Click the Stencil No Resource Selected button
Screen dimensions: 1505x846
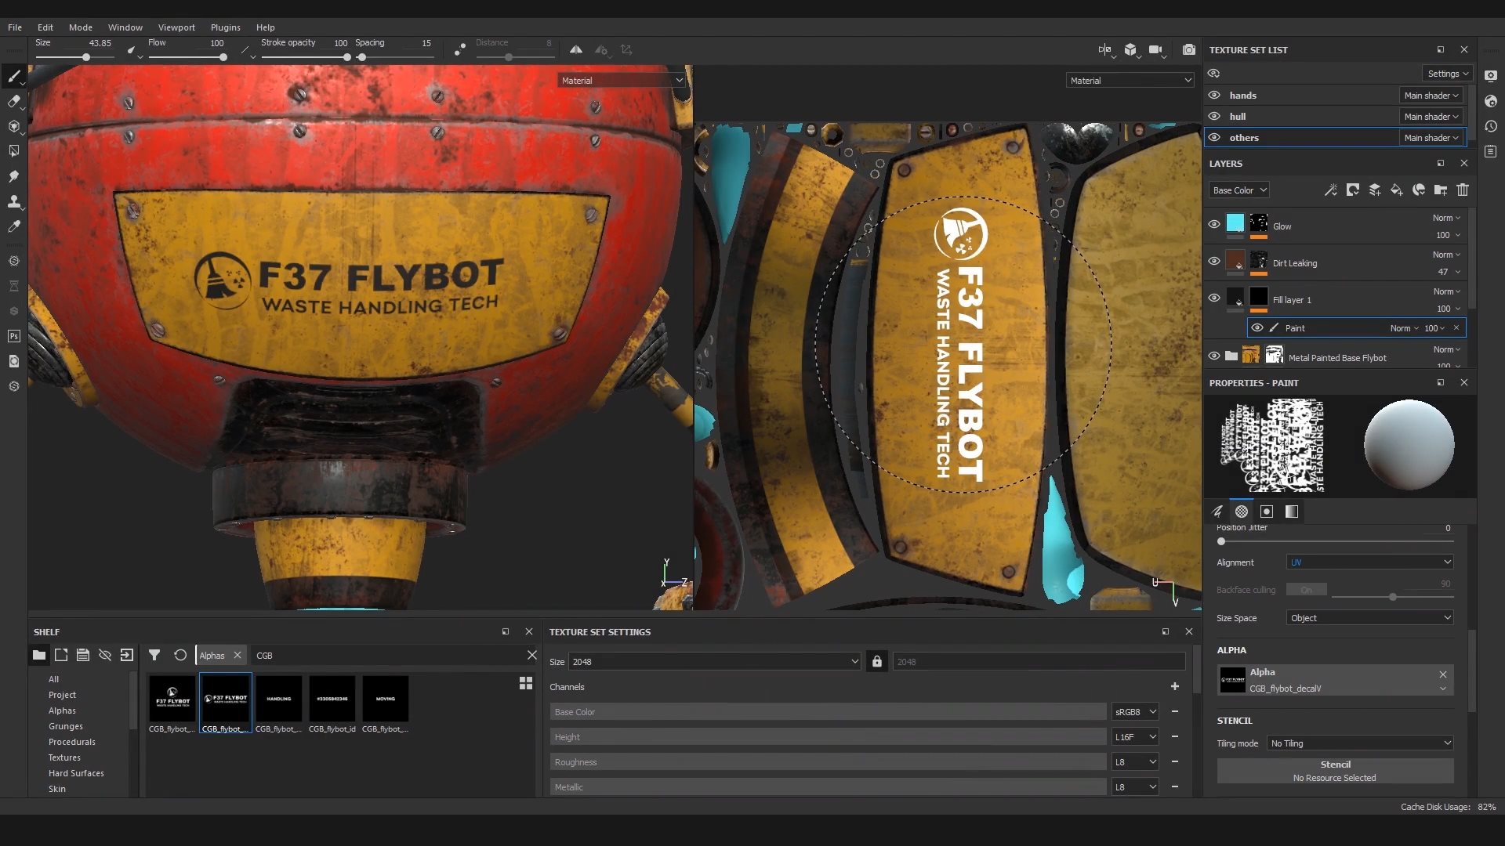[x=1335, y=771]
